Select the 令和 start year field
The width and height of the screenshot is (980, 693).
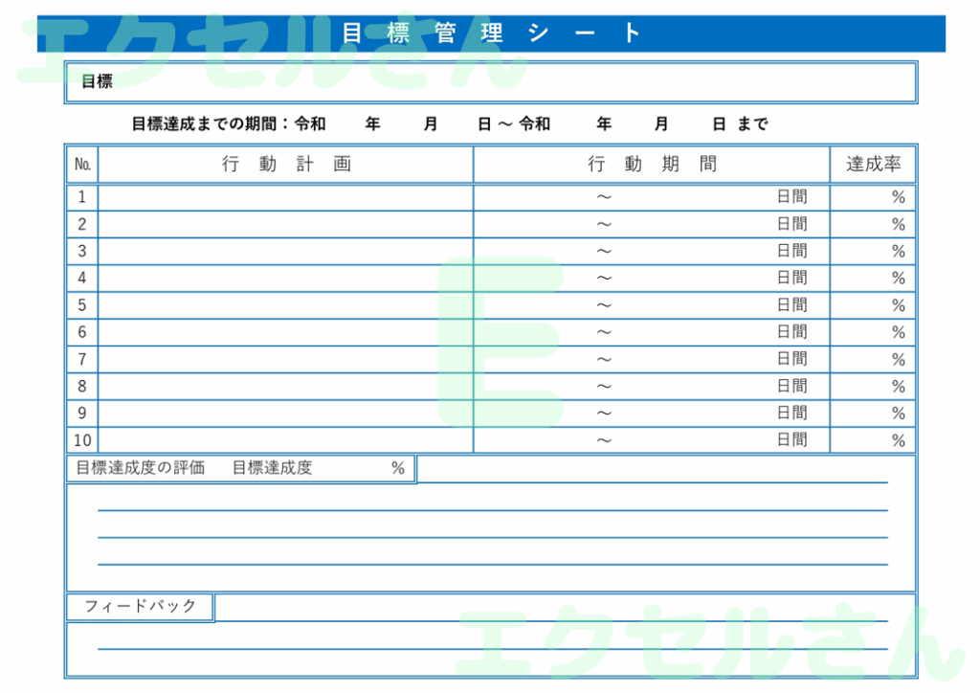click(345, 123)
